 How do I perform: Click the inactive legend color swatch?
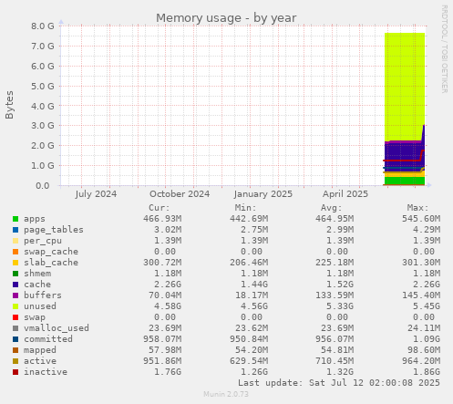pyautogui.click(x=15, y=372)
